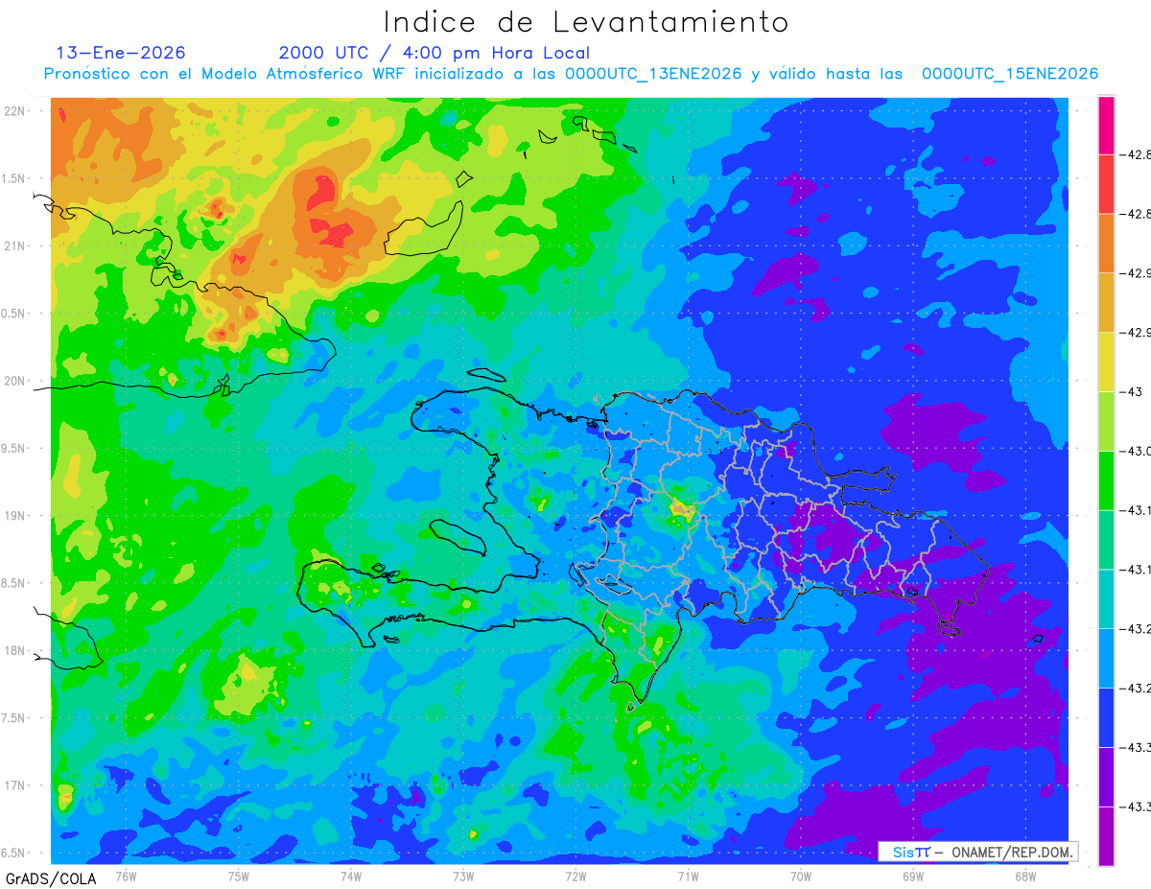1151x889 pixels.
Task: Click the "72W" longitude label
Action: click(x=575, y=876)
